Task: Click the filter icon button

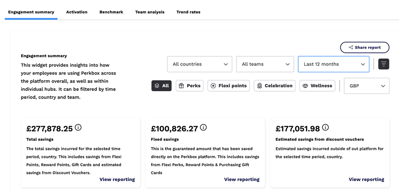Action: (384, 64)
